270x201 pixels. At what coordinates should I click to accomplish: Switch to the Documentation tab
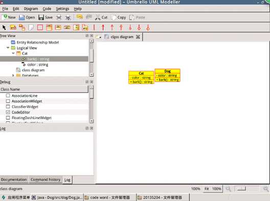tap(14, 180)
